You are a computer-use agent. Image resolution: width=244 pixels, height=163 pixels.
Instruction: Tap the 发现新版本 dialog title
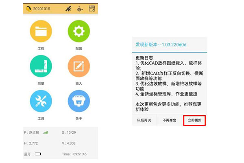pos(161,44)
